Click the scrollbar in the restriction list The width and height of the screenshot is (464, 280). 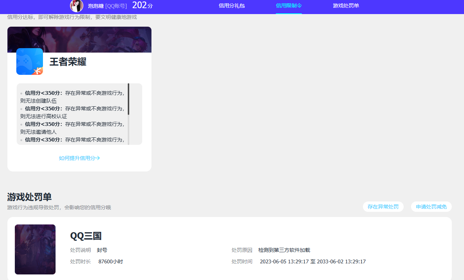click(128, 99)
